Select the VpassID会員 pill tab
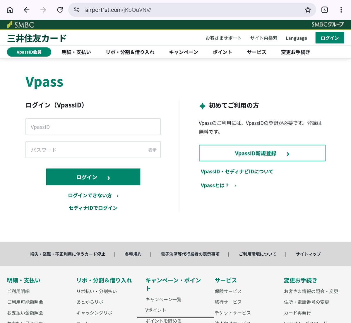The image size is (351, 323). (29, 52)
